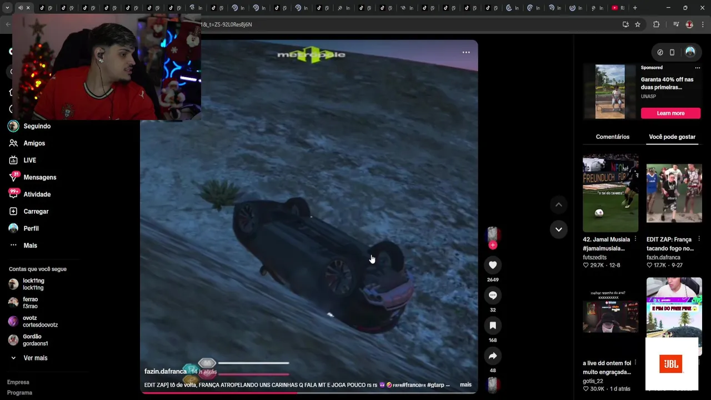Click browser back arrow

(8, 24)
